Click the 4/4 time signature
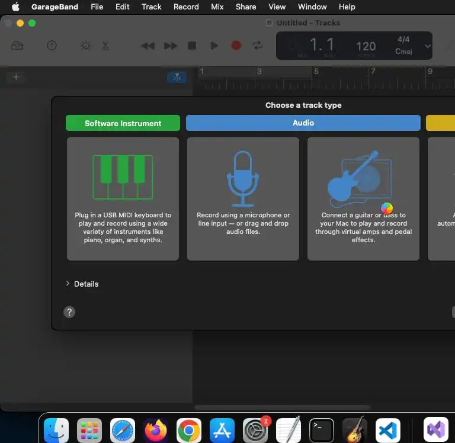The width and height of the screenshot is (455, 443). pos(403,40)
